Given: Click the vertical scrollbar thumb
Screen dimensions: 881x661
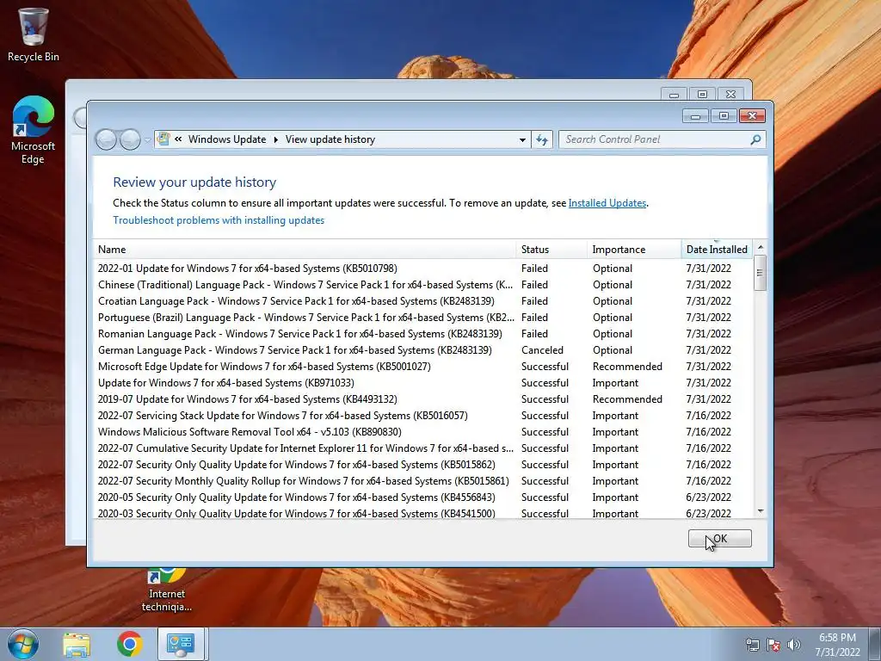Looking at the screenshot, I should click(761, 273).
